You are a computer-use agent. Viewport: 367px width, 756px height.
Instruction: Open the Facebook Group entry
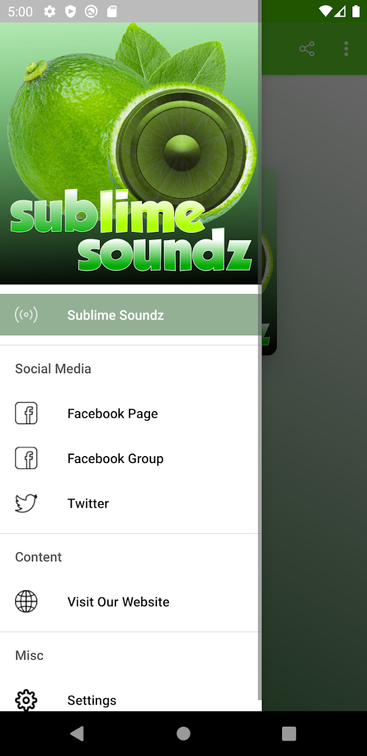(129, 458)
